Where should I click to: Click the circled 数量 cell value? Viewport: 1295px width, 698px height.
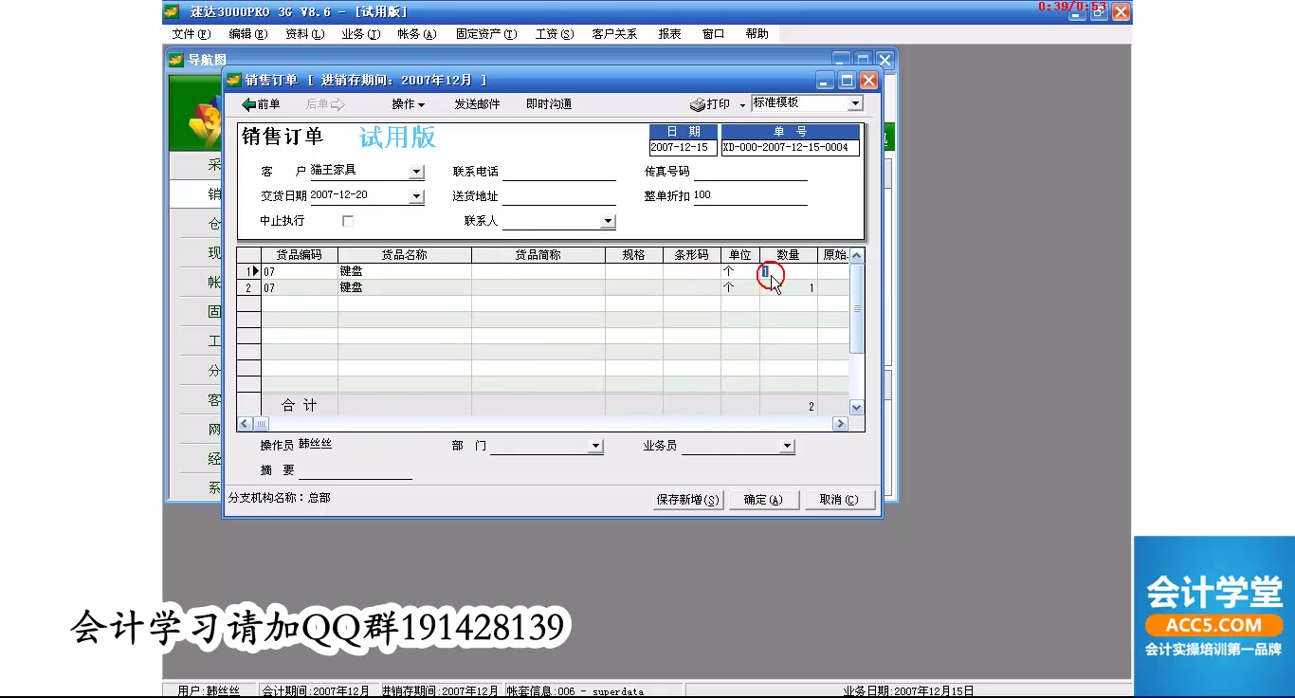pos(764,270)
